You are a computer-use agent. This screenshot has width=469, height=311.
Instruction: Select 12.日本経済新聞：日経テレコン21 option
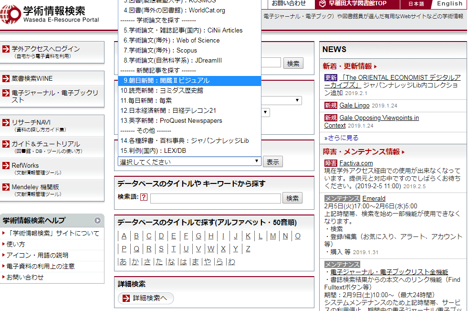point(189,110)
